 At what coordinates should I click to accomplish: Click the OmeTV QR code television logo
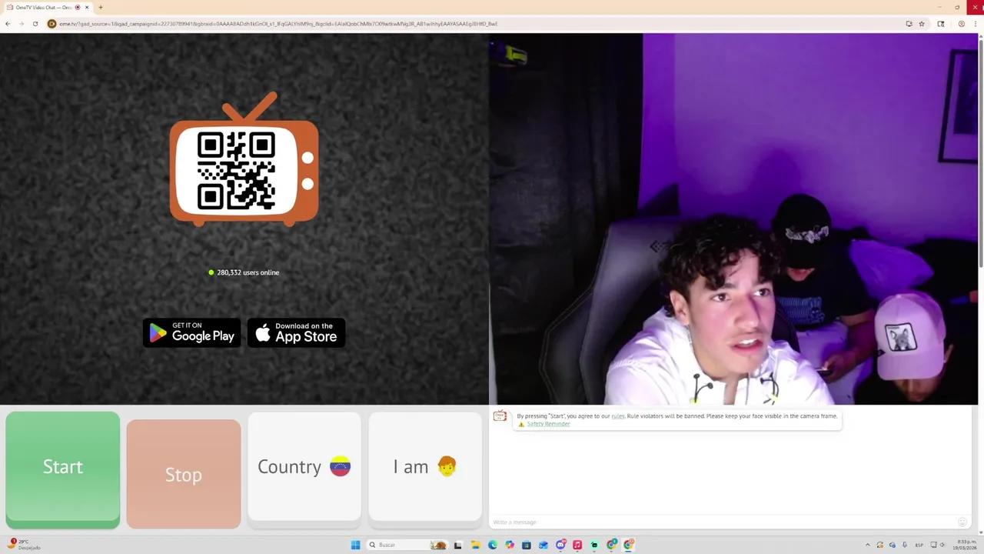pos(244,159)
